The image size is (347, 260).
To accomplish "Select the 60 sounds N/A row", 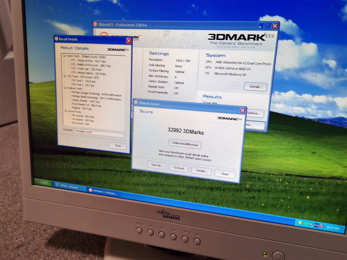I will tap(81, 123).
